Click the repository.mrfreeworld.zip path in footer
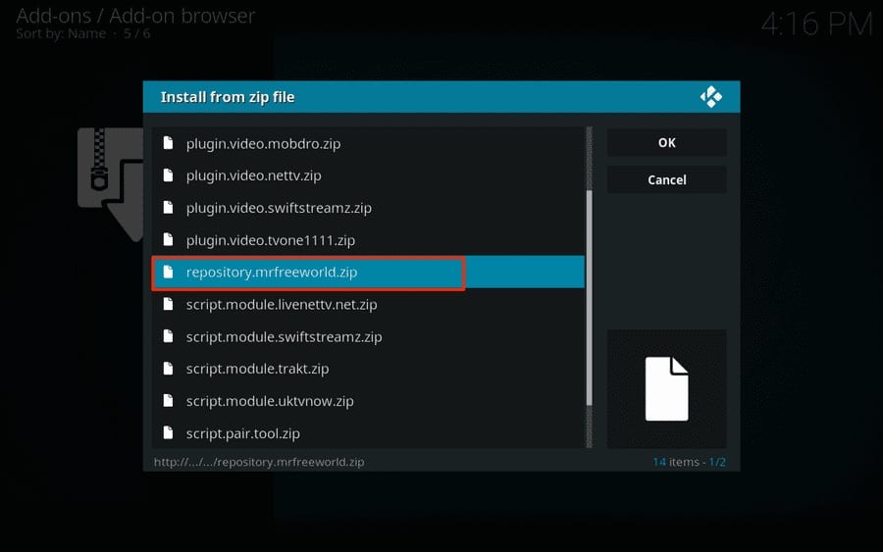 point(259,462)
